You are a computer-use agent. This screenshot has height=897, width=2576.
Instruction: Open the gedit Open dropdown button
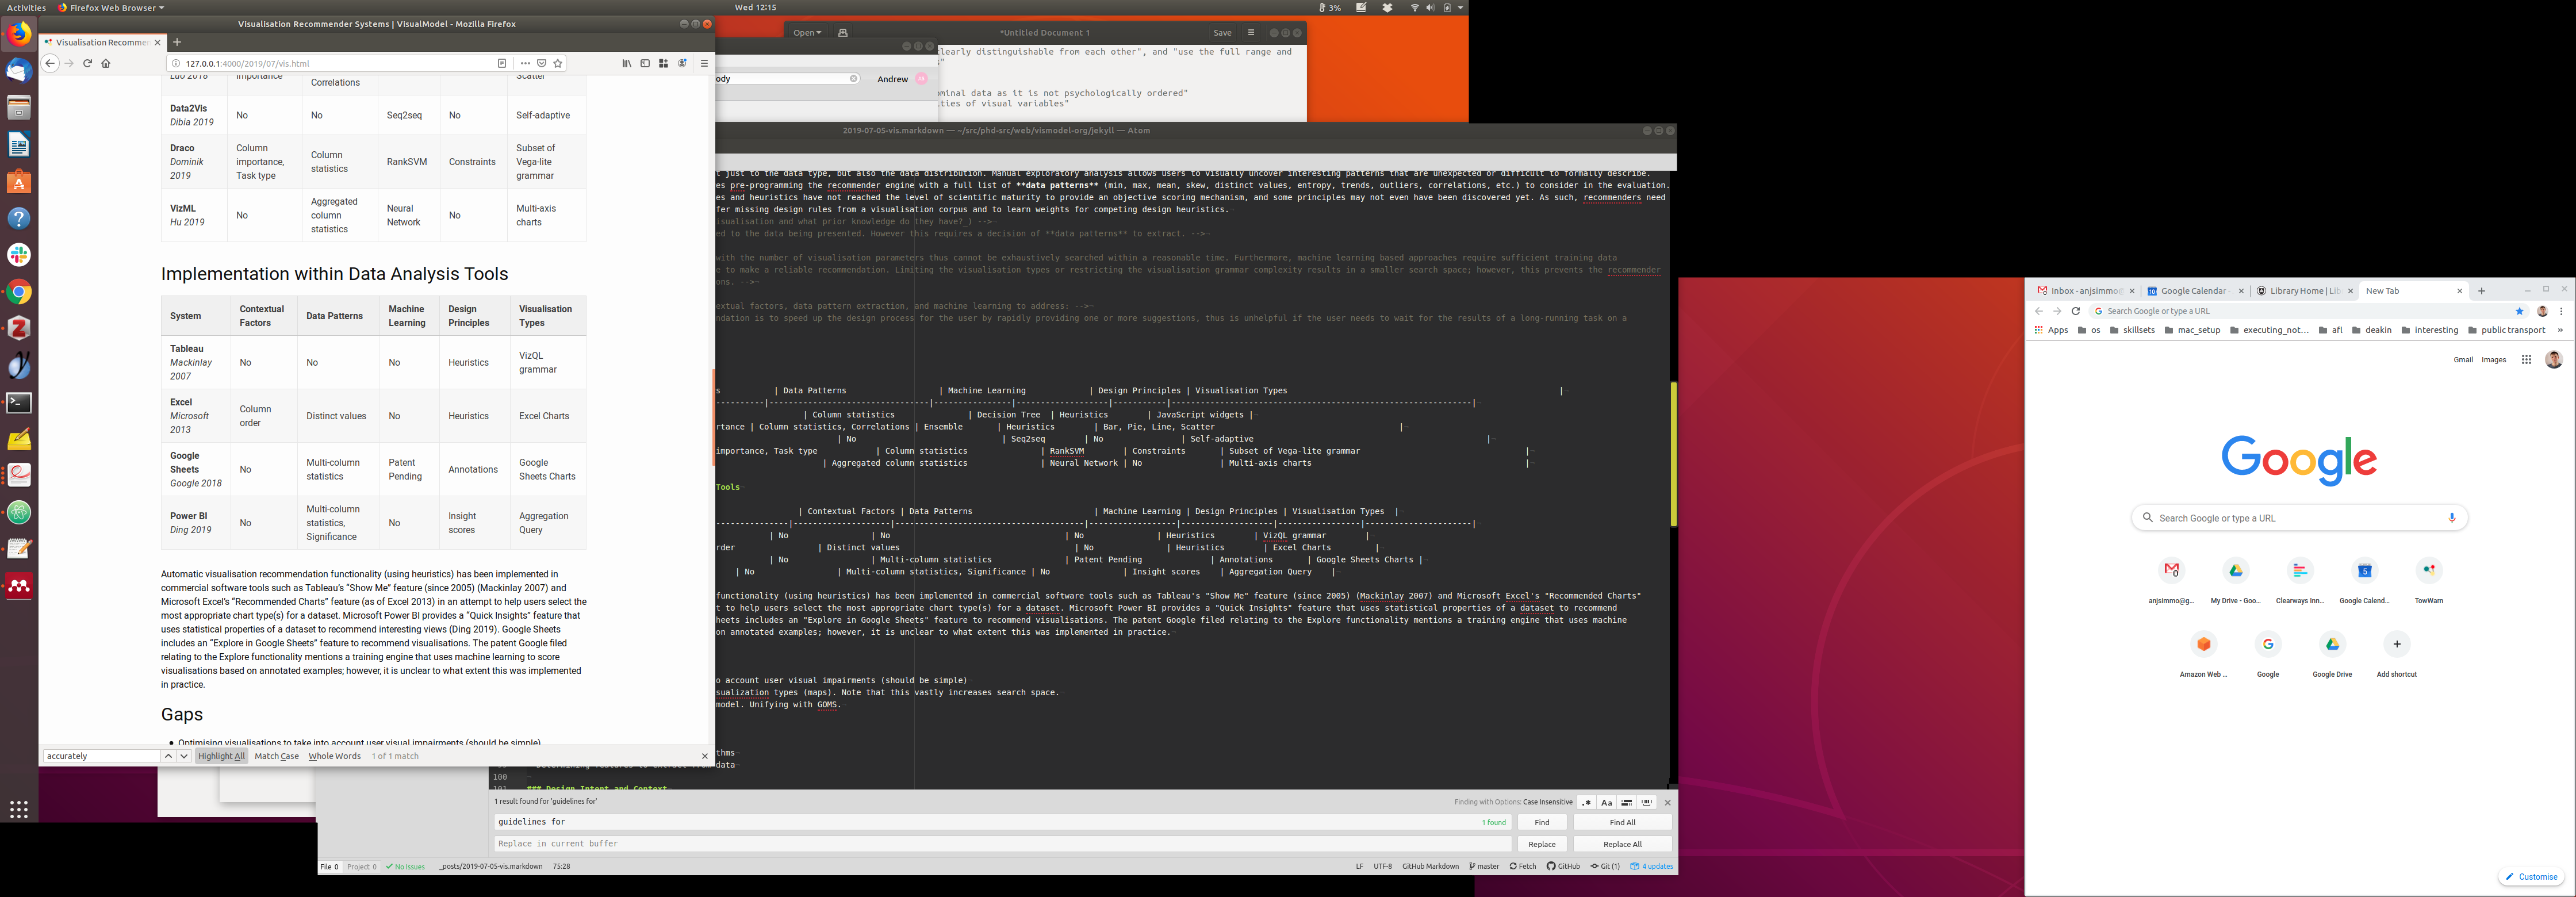(x=806, y=33)
